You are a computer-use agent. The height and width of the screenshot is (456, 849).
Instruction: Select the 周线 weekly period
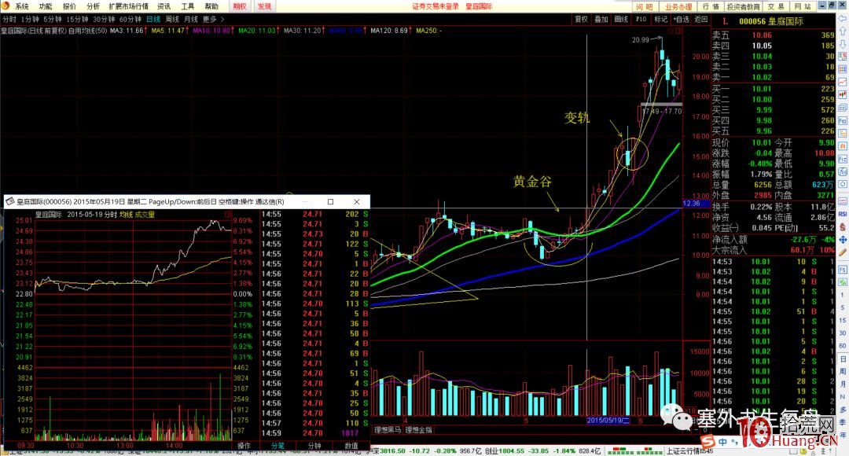(172, 19)
